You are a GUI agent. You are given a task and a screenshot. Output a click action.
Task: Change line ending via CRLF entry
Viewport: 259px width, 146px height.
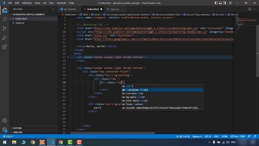click(x=216, y=136)
